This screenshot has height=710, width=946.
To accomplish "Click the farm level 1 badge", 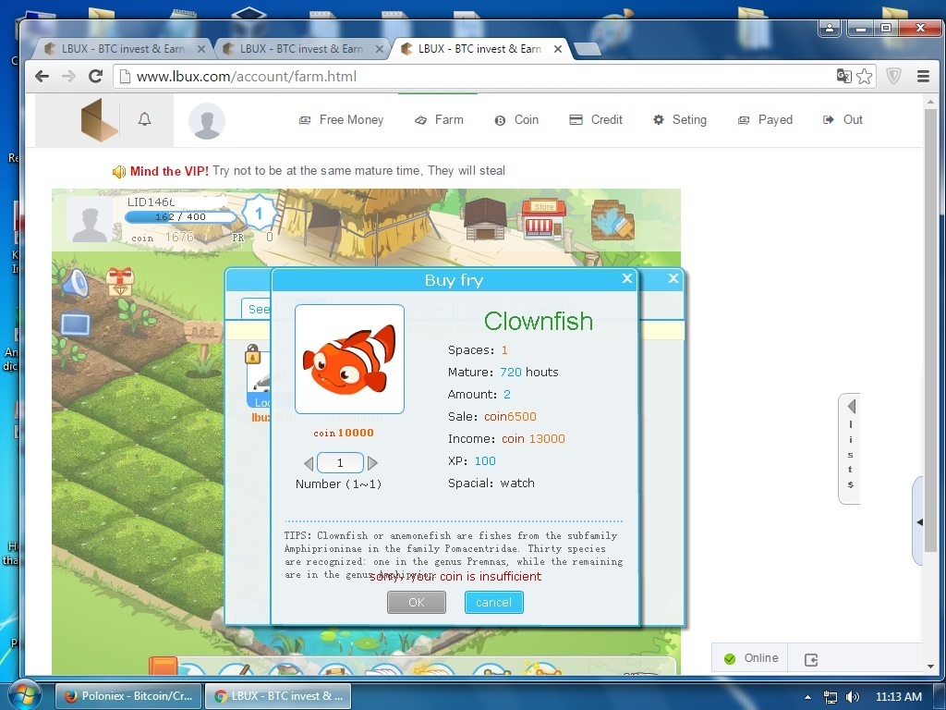I will (260, 214).
